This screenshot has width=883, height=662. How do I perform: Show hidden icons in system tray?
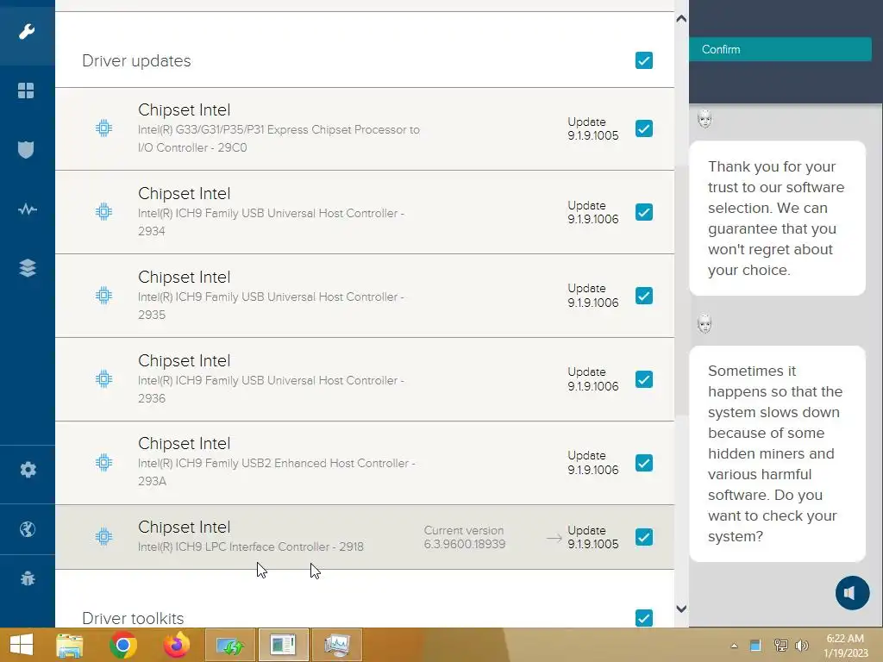[734, 646]
